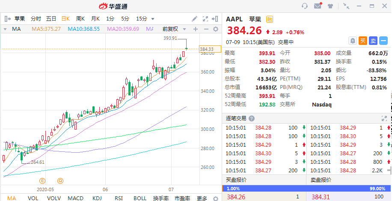This screenshot has width=392, height=201.
Task: Select the VOLV indicator tab
Action: coord(54,198)
